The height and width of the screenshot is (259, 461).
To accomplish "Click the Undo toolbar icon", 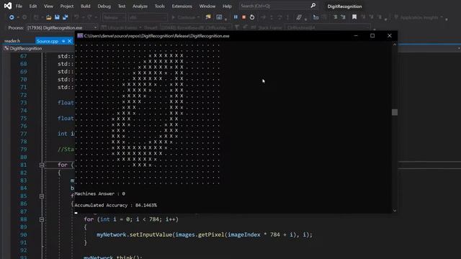I will pos(76,17).
